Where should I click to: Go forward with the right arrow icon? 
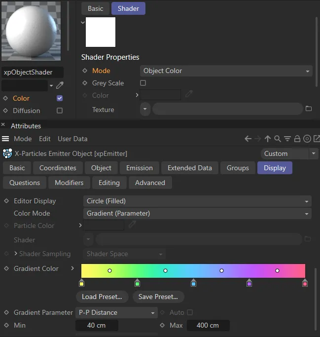pyautogui.click(x=257, y=139)
